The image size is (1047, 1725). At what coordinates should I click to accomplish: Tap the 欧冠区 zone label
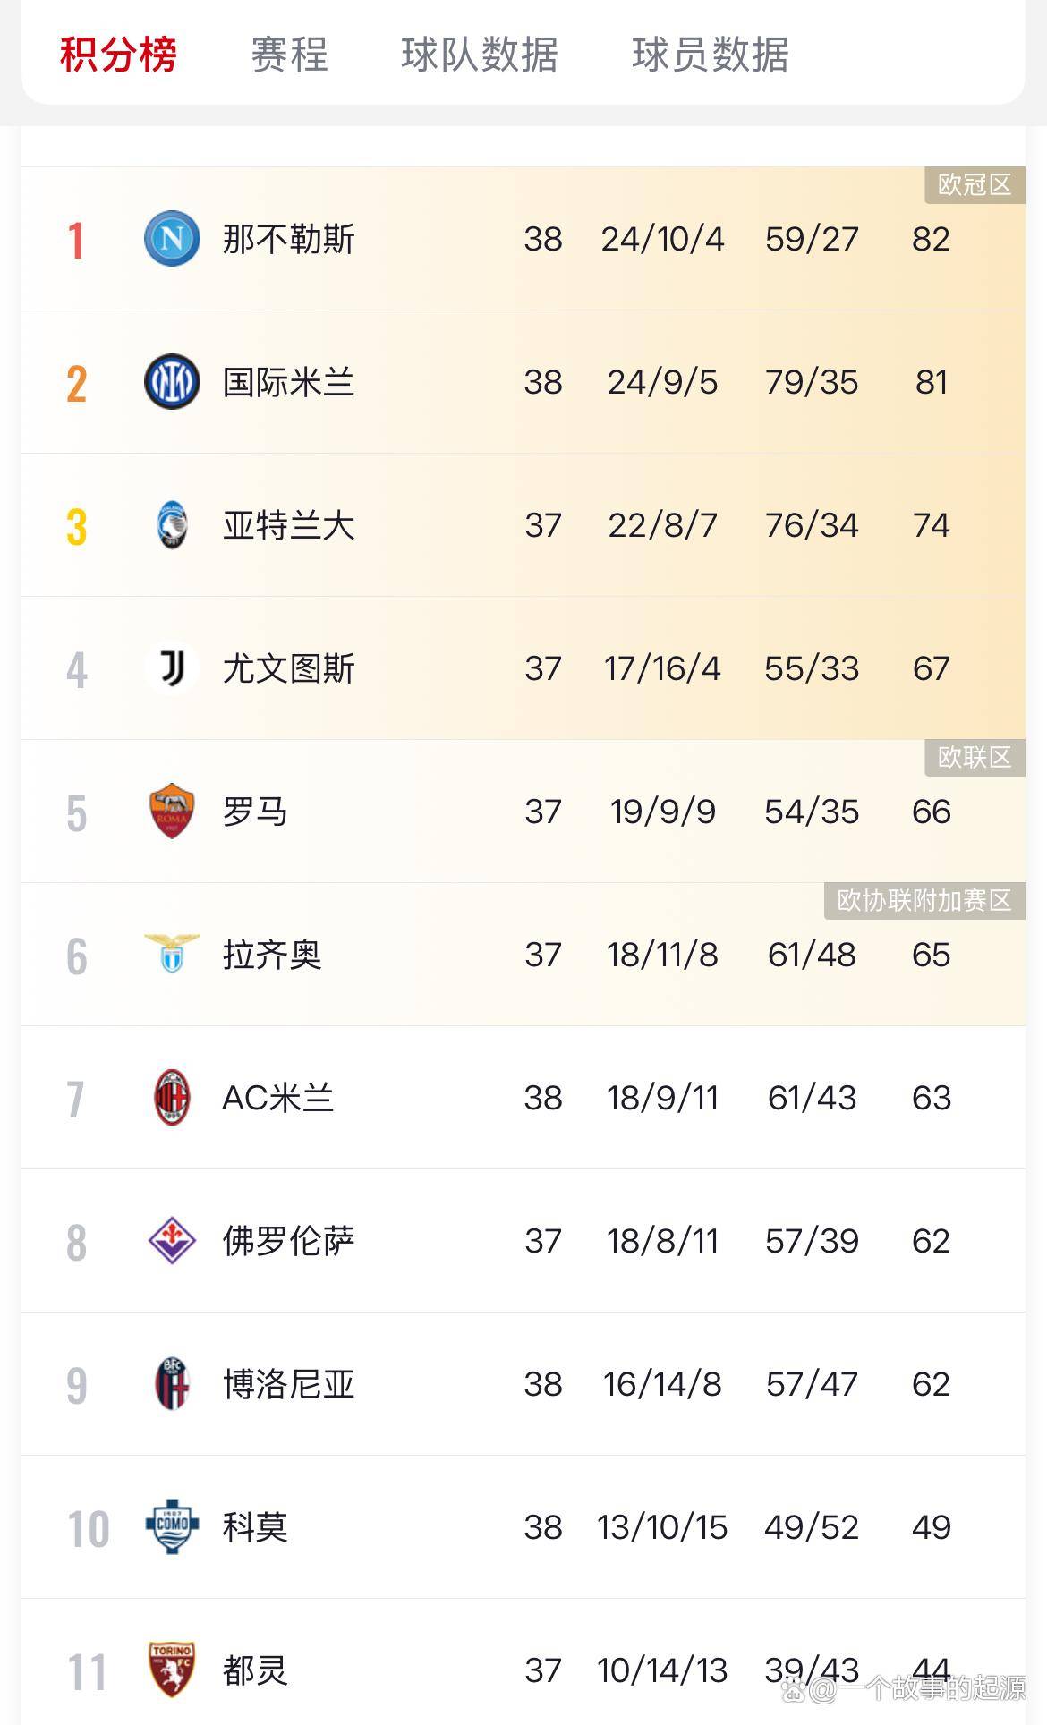tap(974, 185)
